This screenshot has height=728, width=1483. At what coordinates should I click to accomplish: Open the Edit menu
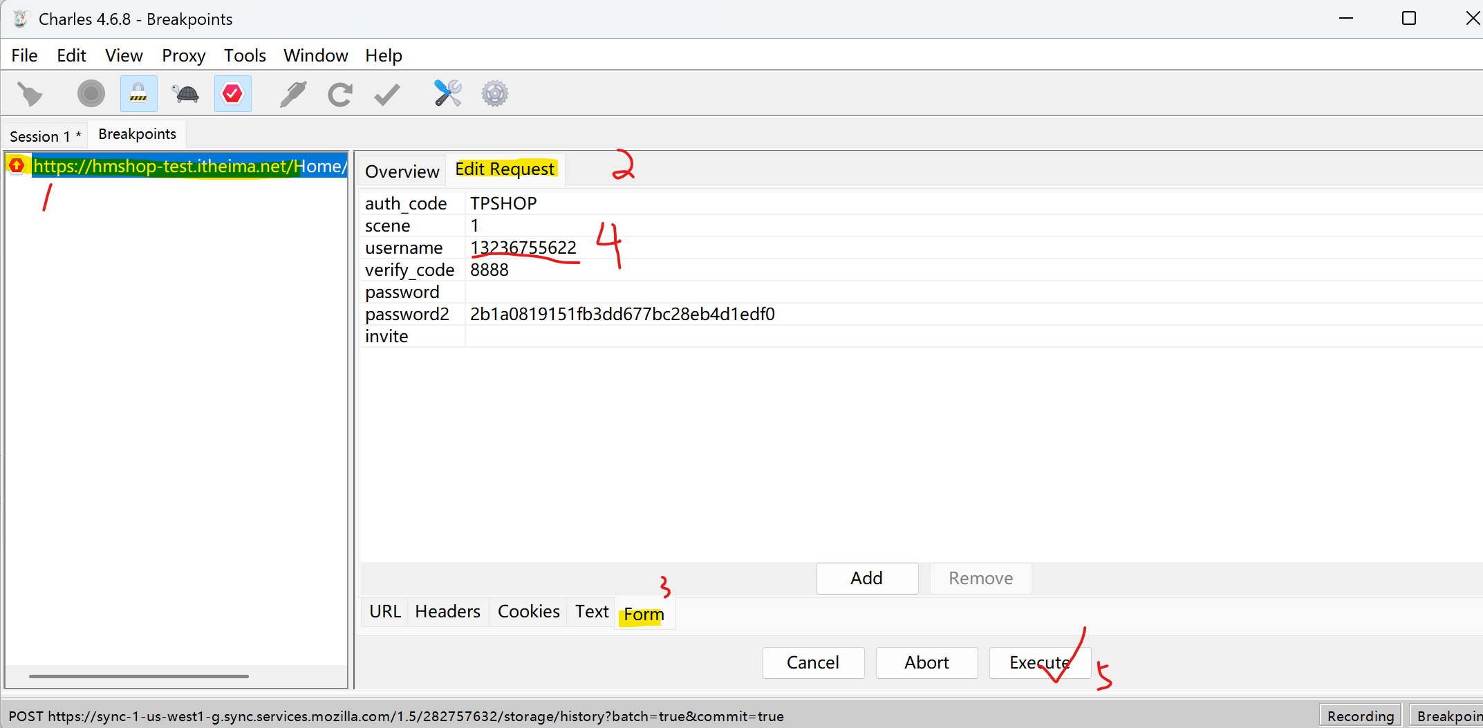(x=71, y=55)
